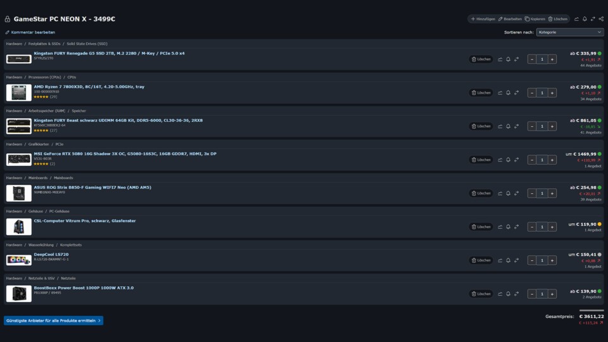
Task: Decrease quantity of ASUS ROG Strix B850-F mainboard
Action: (532, 193)
